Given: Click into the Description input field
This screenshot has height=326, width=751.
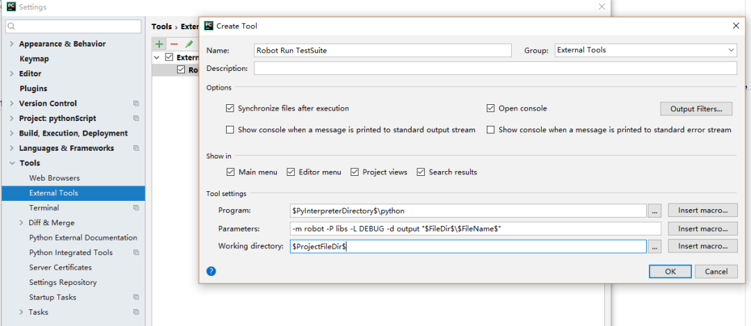Looking at the screenshot, I should [x=495, y=68].
